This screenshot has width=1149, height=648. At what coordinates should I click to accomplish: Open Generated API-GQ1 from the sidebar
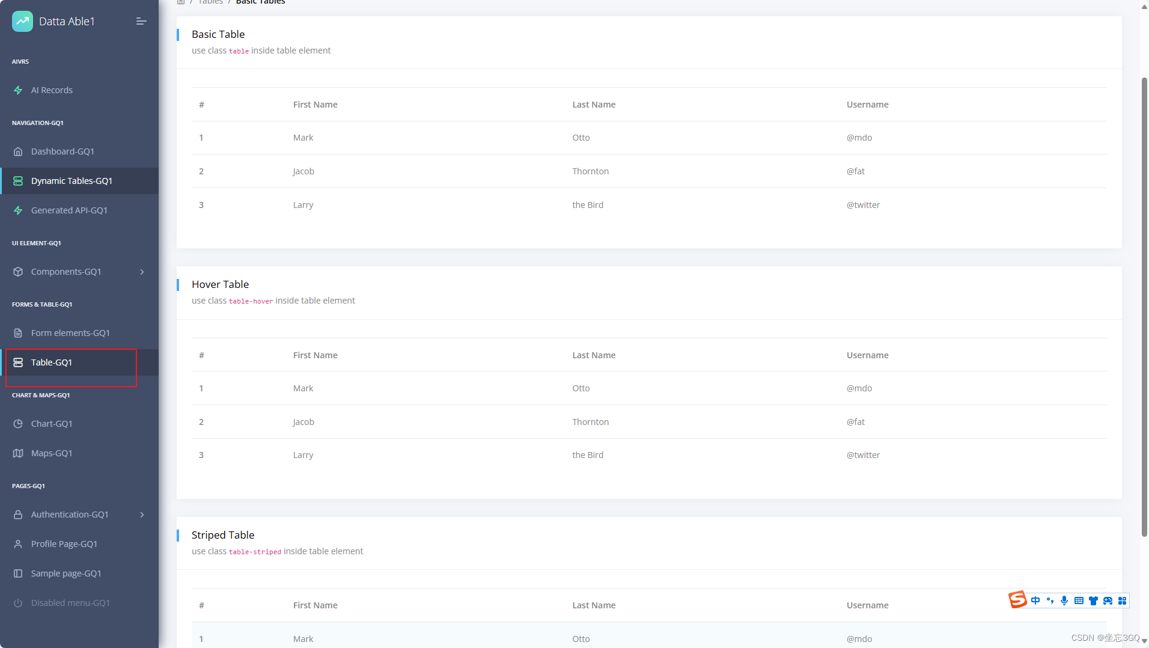69,210
